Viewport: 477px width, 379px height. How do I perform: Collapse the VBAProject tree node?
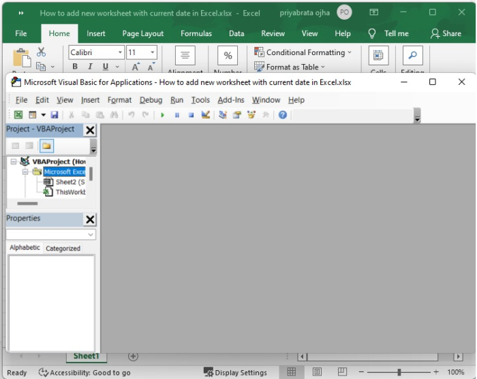[14, 162]
